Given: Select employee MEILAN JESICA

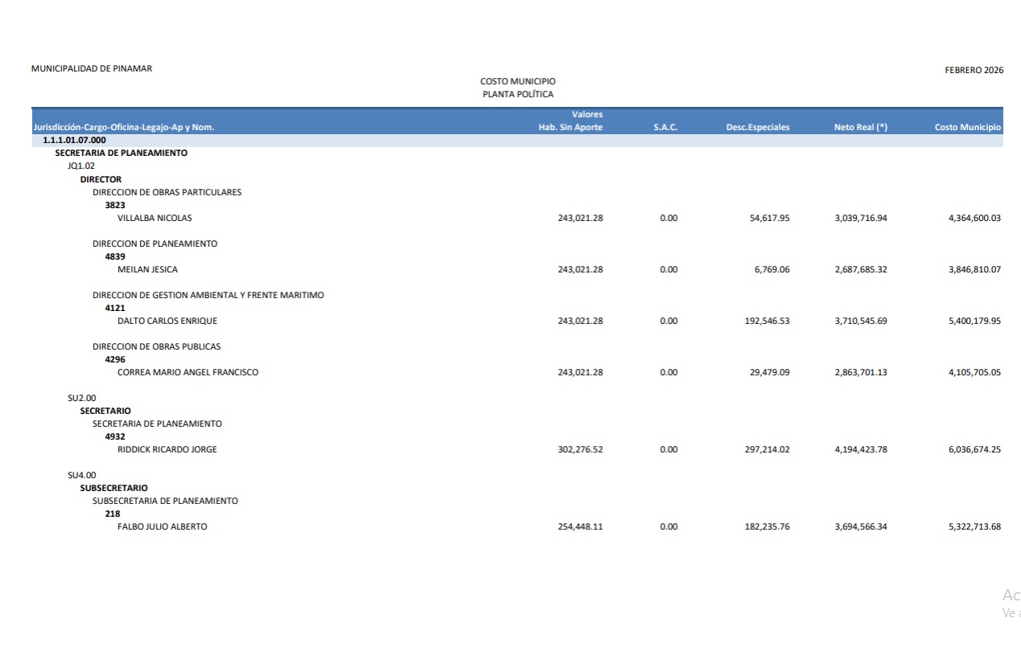Looking at the screenshot, I should pos(147,269).
